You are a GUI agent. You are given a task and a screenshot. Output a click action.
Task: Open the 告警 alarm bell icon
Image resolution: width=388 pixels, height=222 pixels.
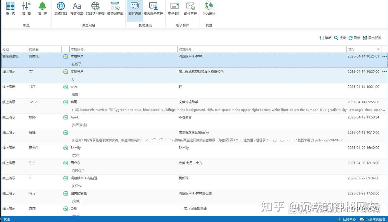[42, 8]
